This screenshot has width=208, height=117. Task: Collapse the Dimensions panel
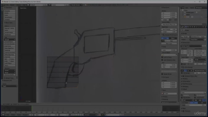[182, 43]
